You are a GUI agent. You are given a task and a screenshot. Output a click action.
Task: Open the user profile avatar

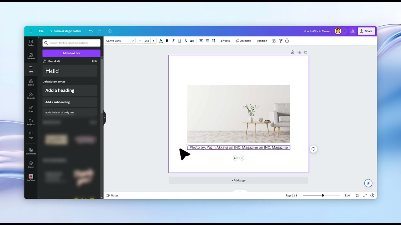[338, 31]
